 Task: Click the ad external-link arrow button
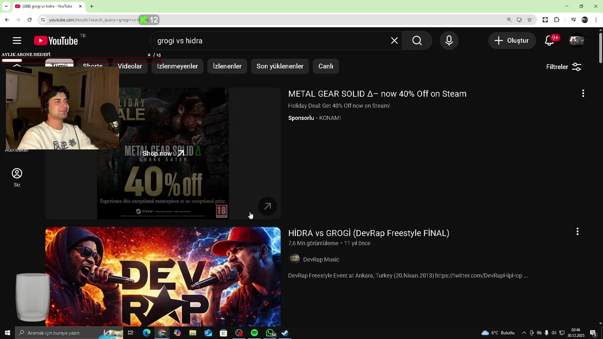point(267,206)
